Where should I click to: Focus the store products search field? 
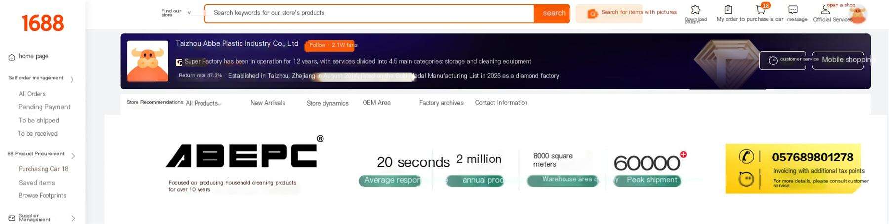pos(369,13)
